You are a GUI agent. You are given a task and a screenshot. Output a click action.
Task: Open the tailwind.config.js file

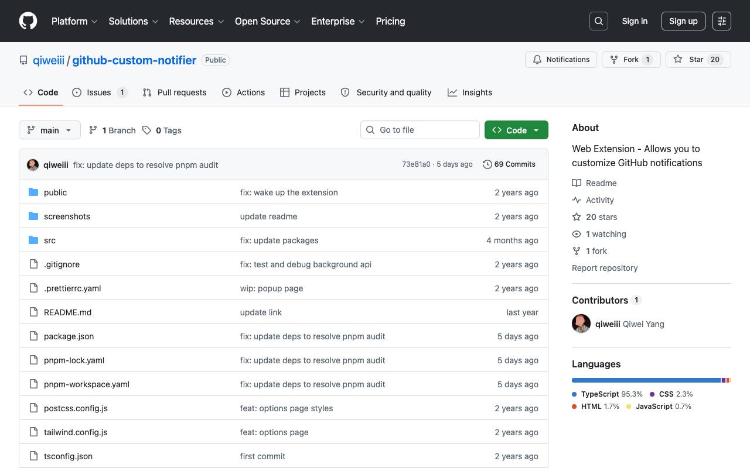pyautogui.click(x=76, y=432)
